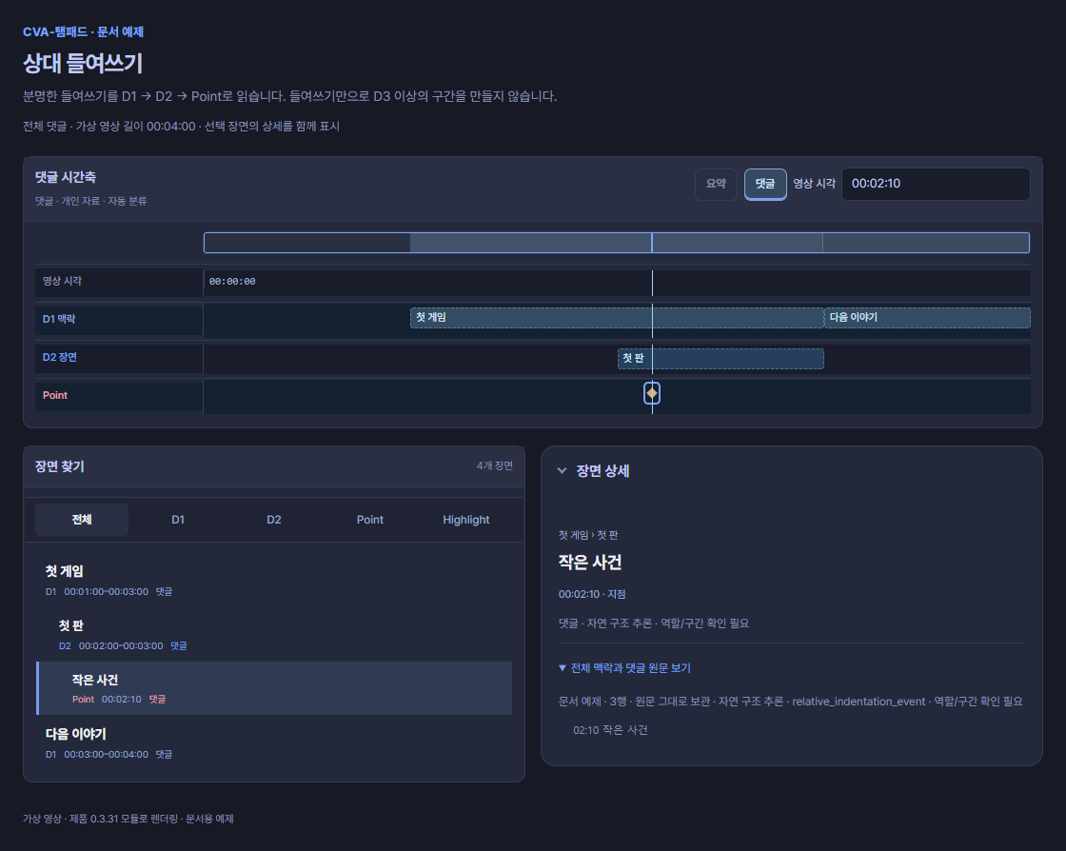Select the 다음 이야기 scene in list
This screenshot has width=1066, height=851.
(274, 742)
